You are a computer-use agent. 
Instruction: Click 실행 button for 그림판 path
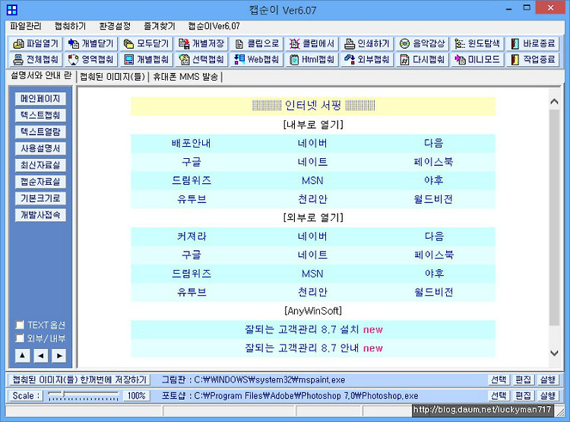(548, 380)
